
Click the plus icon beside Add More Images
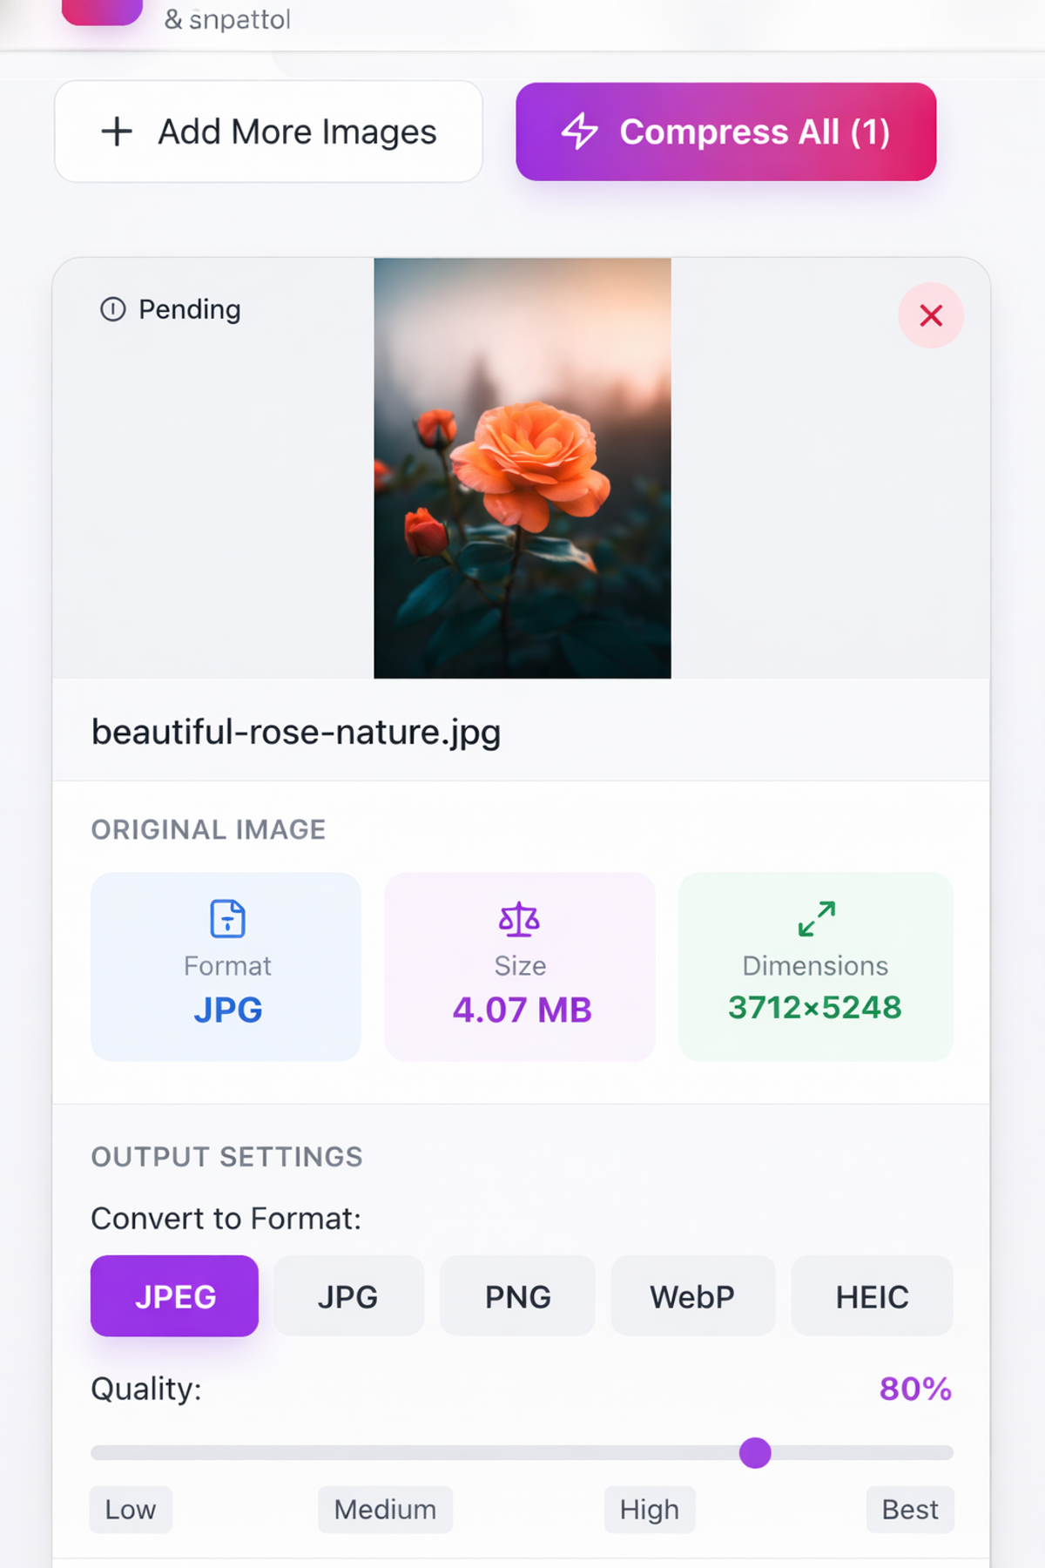click(116, 132)
